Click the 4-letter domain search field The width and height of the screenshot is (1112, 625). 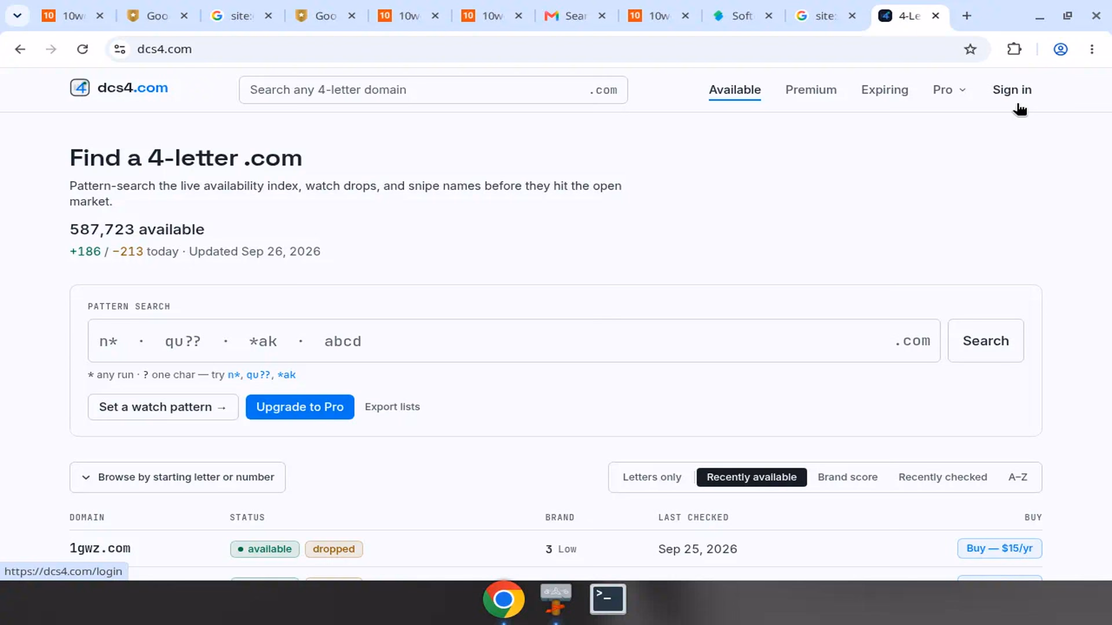(433, 90)
